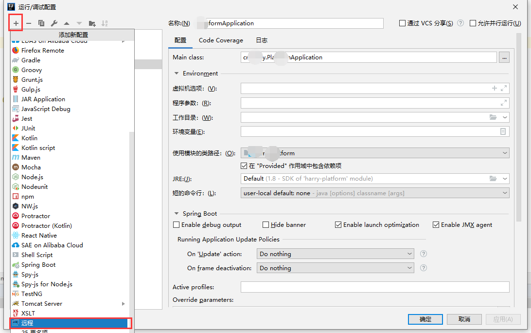Expand Tomcat Server submenu arrow
Viewport: 531px width, 333px height.
124,304
